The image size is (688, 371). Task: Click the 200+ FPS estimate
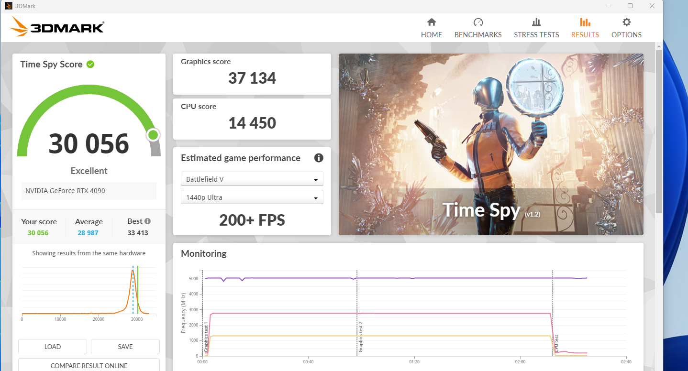tap(252, 220)
